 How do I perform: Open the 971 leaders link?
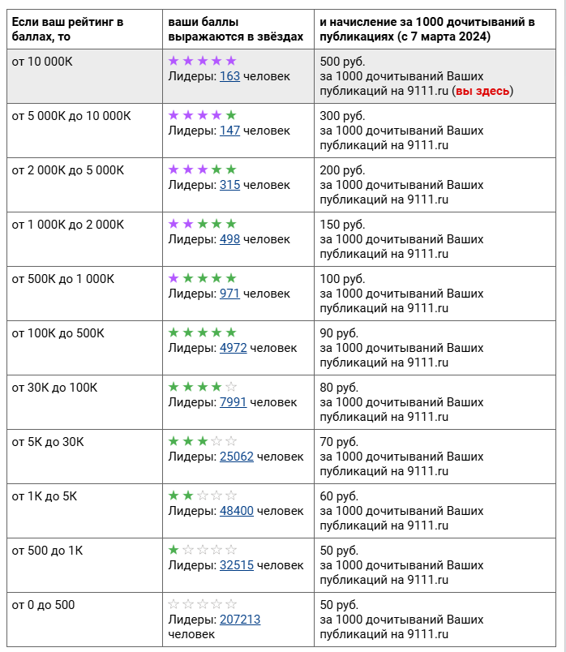click(x=229, y=294)
